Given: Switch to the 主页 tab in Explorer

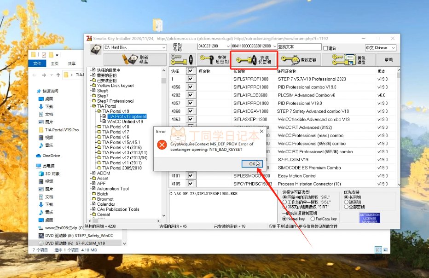Looking at the screenshot, I should coord(54,64).
